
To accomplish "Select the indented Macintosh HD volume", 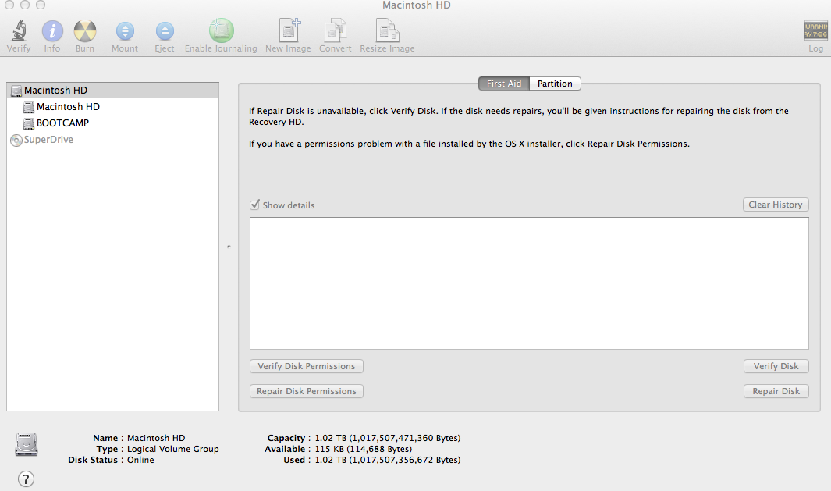I will 112,107.
